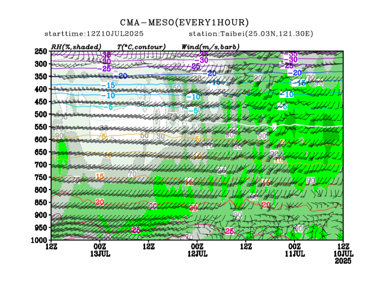Click the station:Taibei(25.03N,121.30E) label
This screenshot has height=292, width=378.
coord(251,34)
